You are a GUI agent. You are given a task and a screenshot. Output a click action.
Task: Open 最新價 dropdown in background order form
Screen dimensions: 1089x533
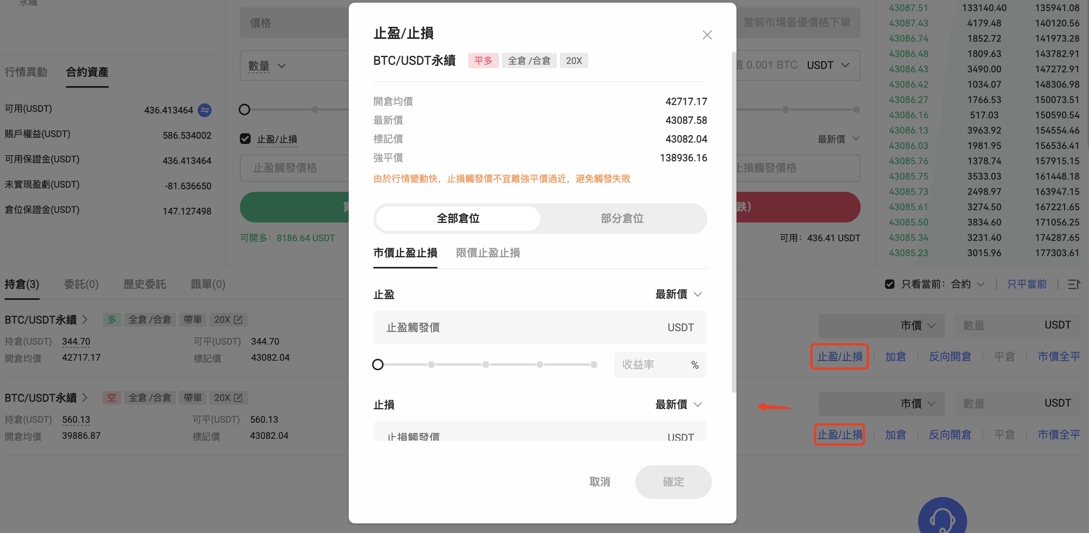(x=838, y=139)
